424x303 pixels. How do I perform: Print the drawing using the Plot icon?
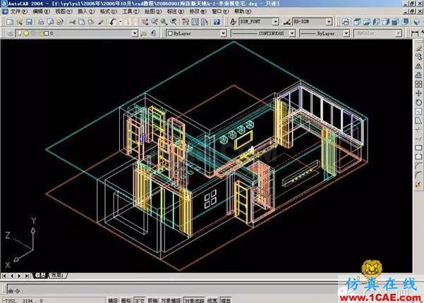41,22
